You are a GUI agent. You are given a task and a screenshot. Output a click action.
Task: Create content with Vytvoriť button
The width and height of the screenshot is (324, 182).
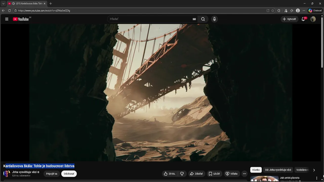tap(289, 19)
